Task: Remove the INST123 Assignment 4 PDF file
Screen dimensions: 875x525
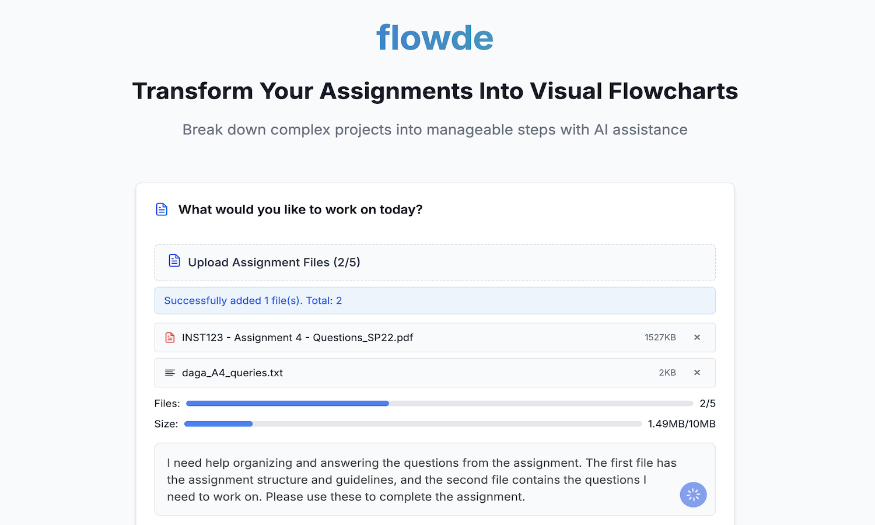Action: pos(697,337)
